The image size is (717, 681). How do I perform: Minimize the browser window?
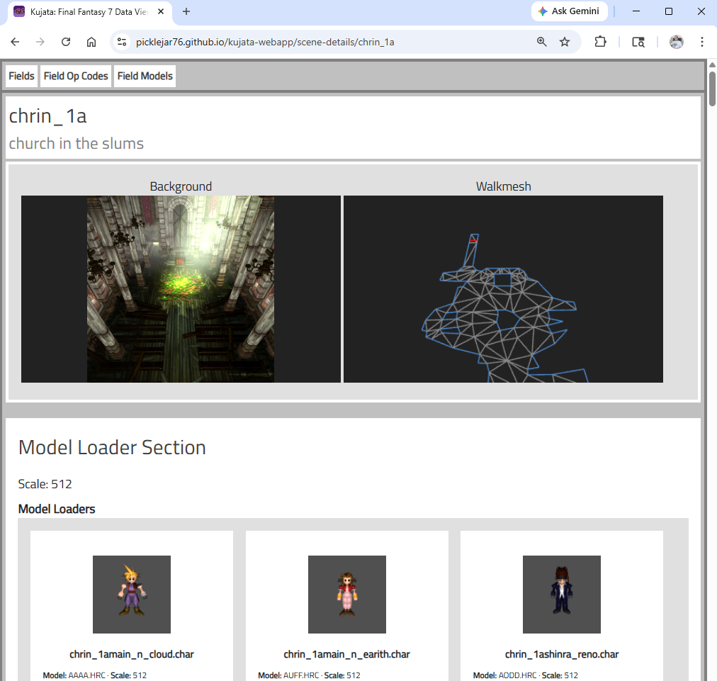pyautogui.click(x=636, y=11)
